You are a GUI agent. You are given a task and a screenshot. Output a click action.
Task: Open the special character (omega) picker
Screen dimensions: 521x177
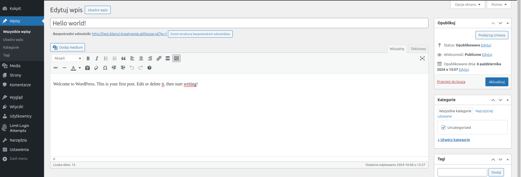105,68
